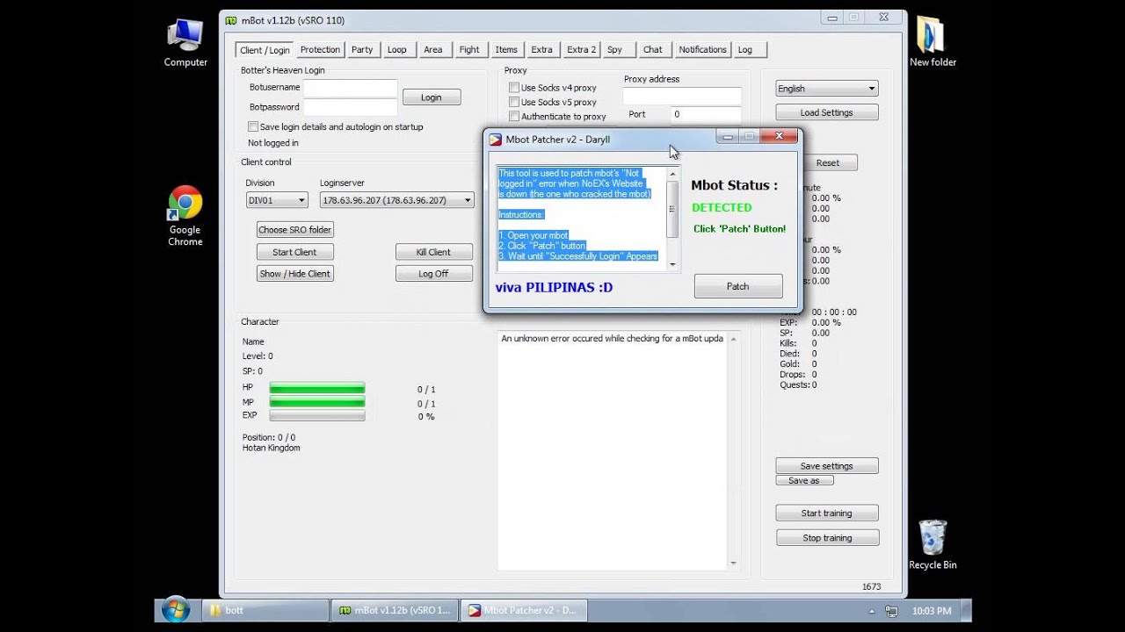Click patcher instructions scrollbar down arrow
The height and width of the screenshot is (632, 1125).
pyautogui.click(x=673, y=264)
